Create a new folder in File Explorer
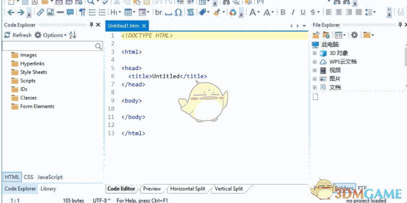Viewport: 407px width, 203px height. 326,35
